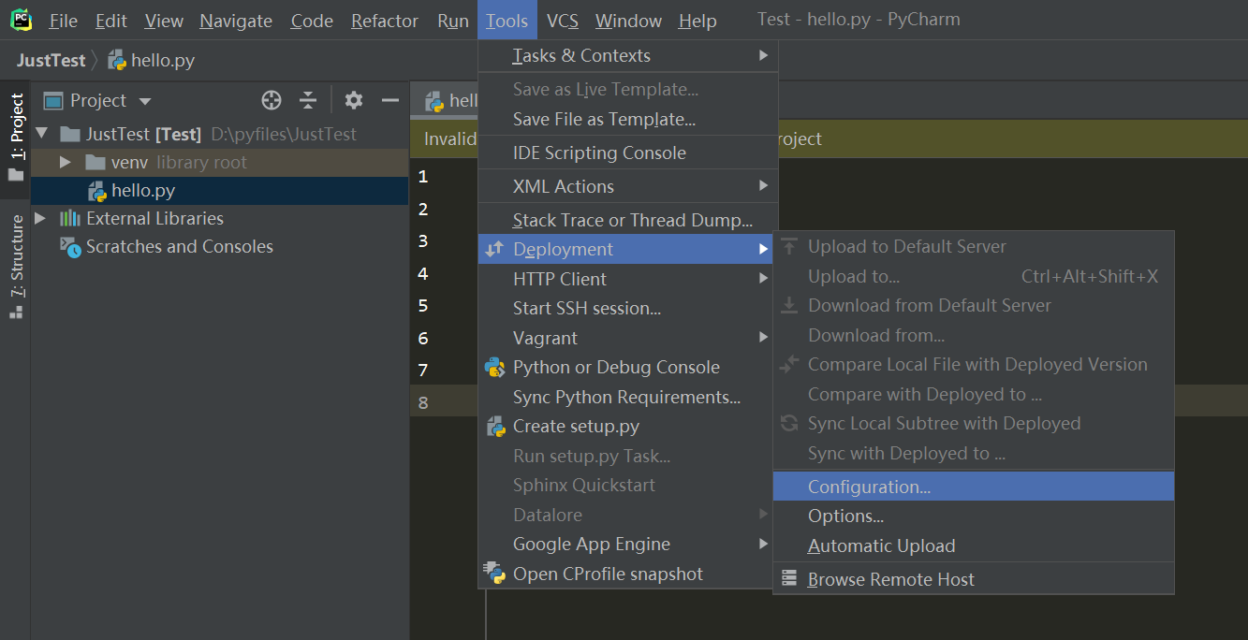The image size is (1248, 640).
Task: Open the Navigate menu
Action: (x=236, y=21)
